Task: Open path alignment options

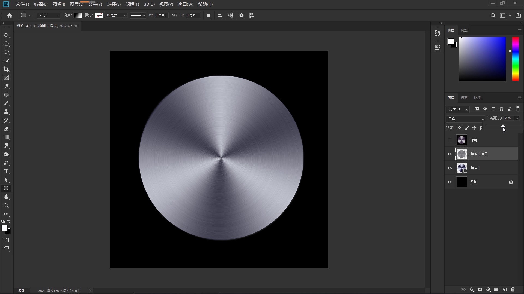Action: point(220,16)
